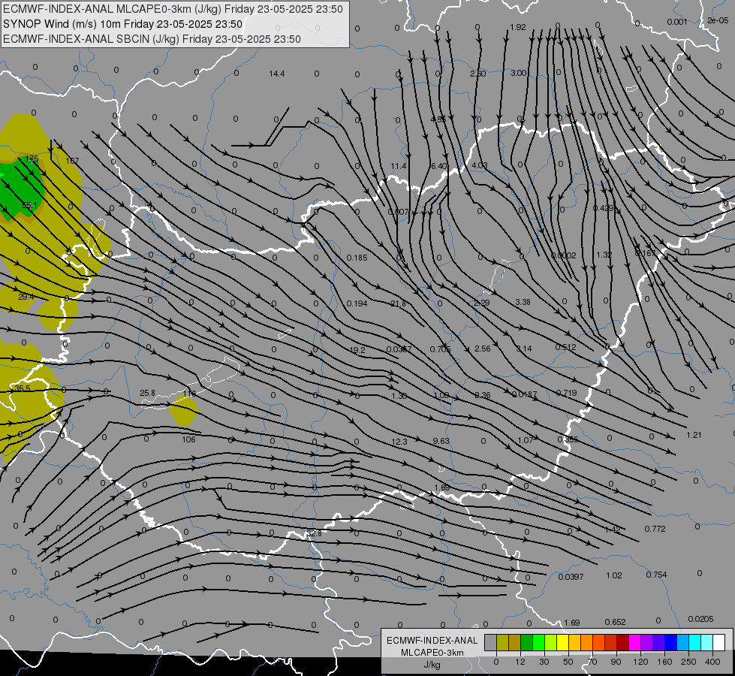735x676 pixels.
Task: Click the map value '29.4'
Action: pos(26,297)
